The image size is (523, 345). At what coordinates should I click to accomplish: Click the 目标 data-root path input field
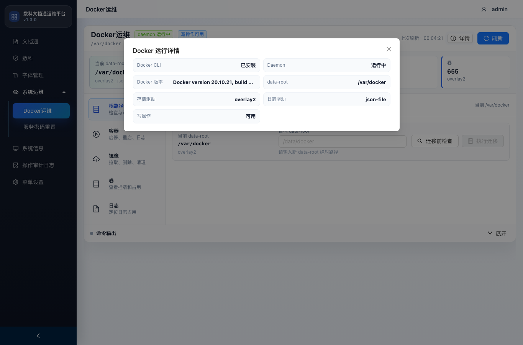[343, 141]
